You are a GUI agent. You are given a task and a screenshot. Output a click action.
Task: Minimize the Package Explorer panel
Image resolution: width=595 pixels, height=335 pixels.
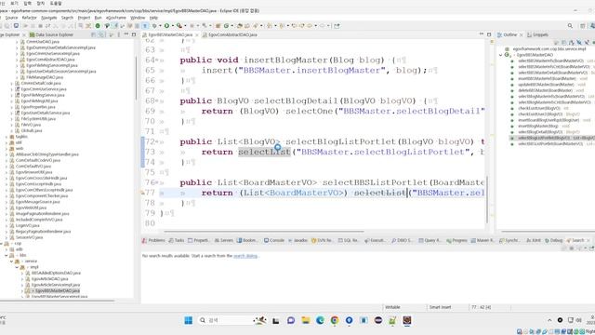click(x=126, y=34)
